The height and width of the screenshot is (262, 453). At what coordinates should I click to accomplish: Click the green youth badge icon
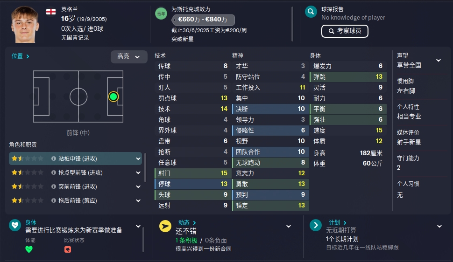(161, 14)
